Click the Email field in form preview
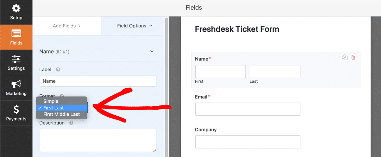 pos(248,109)
